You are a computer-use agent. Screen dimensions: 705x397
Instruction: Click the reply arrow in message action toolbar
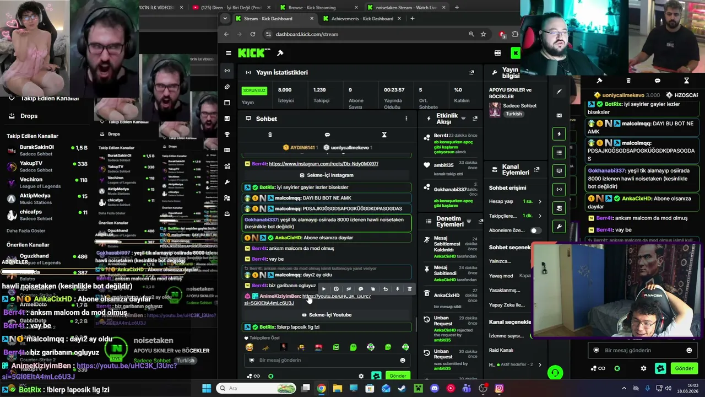pos(385,289)
